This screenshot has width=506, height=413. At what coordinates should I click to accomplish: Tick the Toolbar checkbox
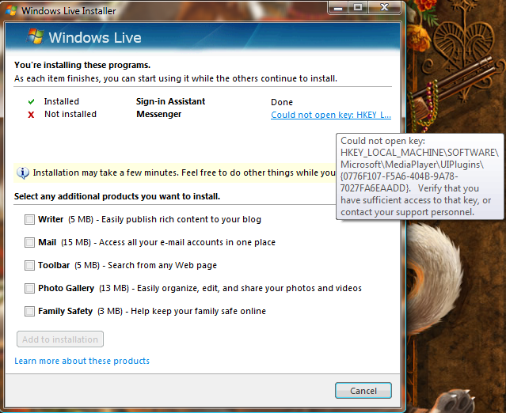click(x=29, y=265)
